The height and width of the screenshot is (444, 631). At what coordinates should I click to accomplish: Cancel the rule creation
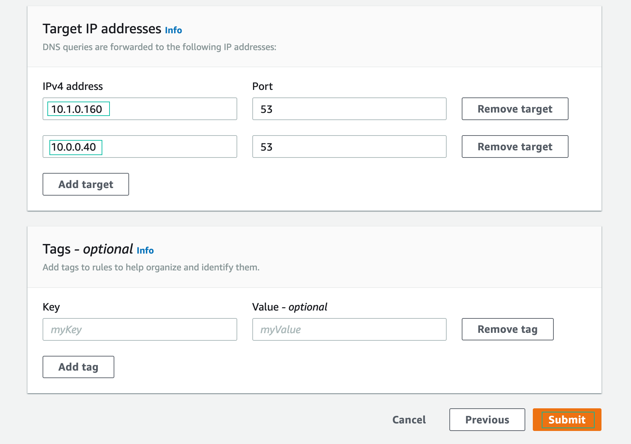(409, 420)
